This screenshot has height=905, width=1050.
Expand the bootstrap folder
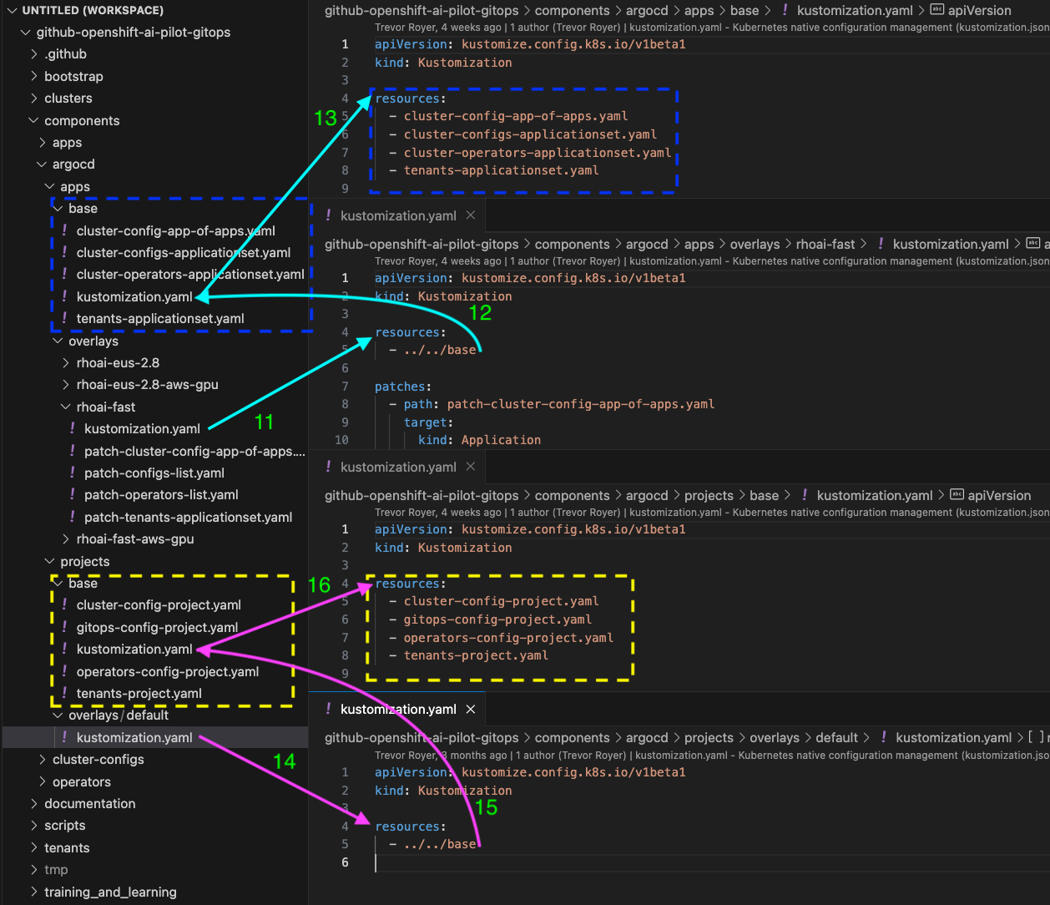pos(33,76)
